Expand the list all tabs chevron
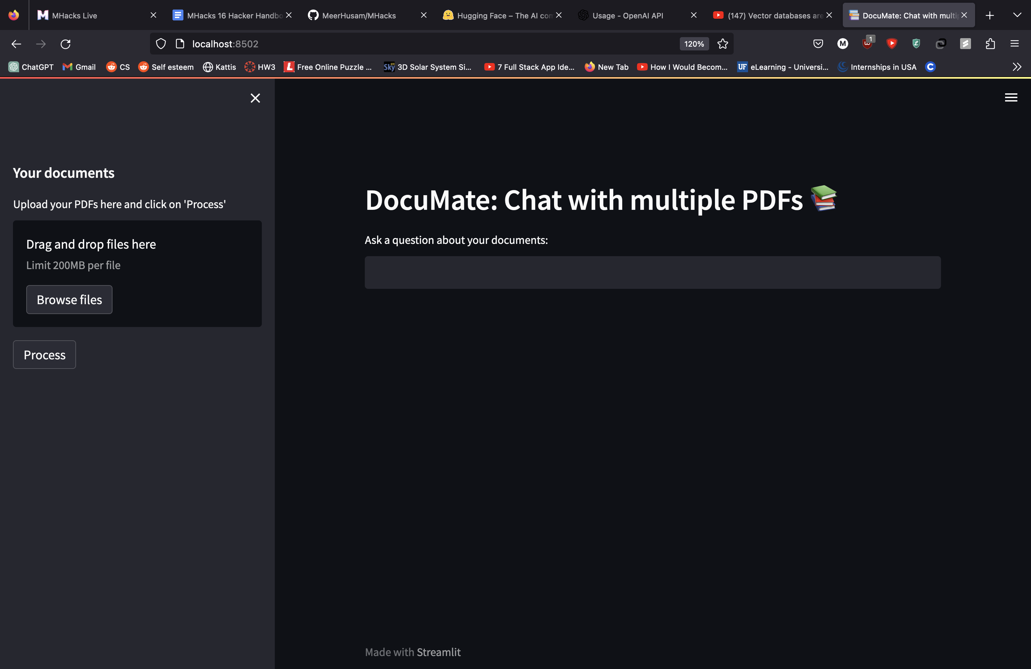 pos(1017,15)
